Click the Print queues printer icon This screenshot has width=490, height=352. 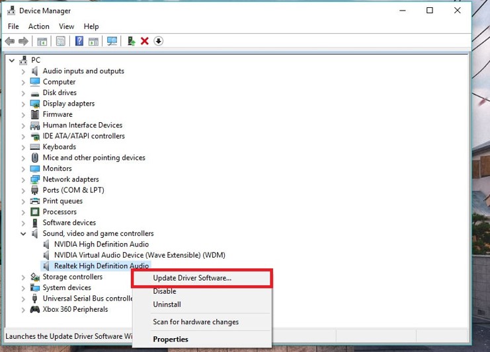[x=34, y=201]
